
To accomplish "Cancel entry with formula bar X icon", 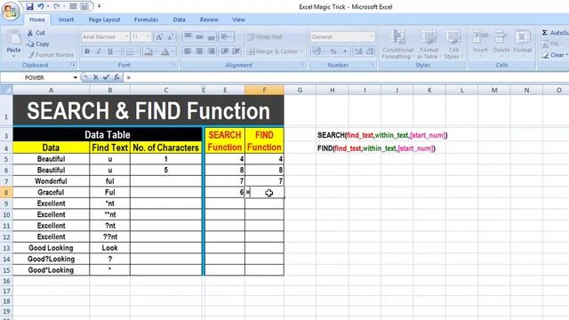I will (95, 77).
